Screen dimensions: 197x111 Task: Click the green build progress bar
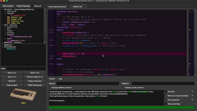coord(122,108)
